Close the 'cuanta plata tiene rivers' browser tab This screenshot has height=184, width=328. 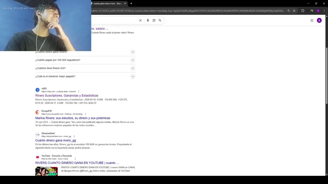[125, 4]
